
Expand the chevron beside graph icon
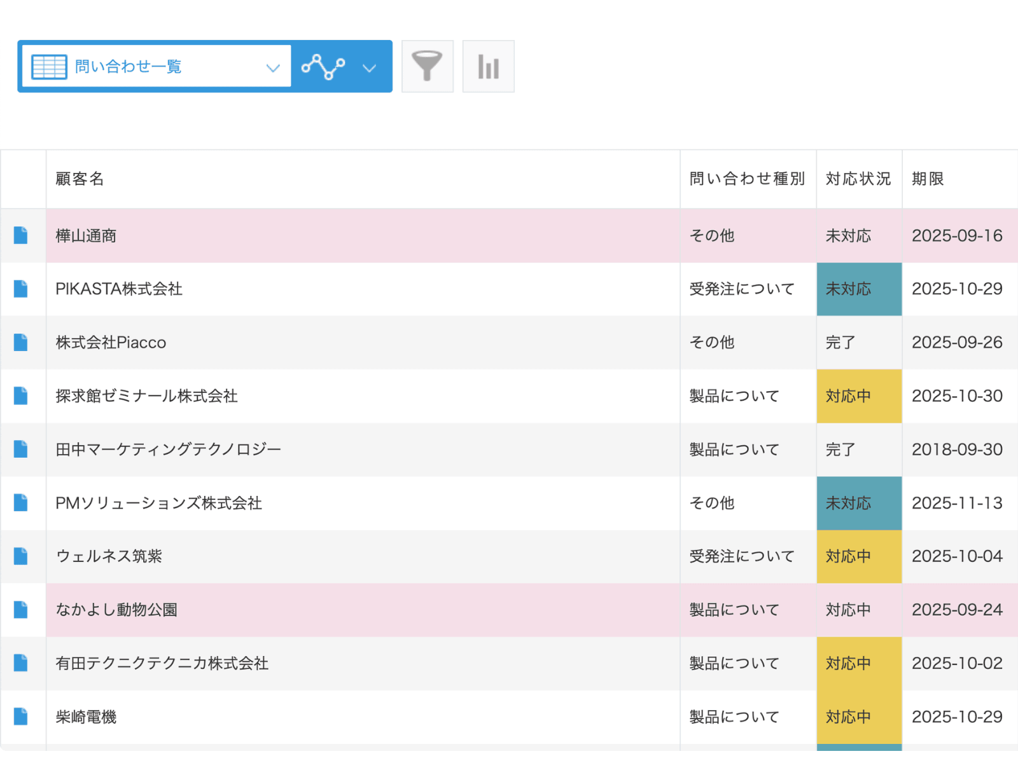point(370,67)
